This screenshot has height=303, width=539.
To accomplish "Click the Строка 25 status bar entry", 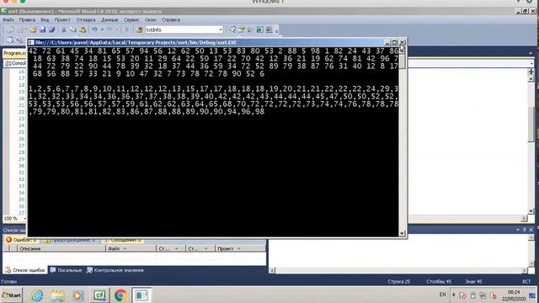I will point(398,282).
